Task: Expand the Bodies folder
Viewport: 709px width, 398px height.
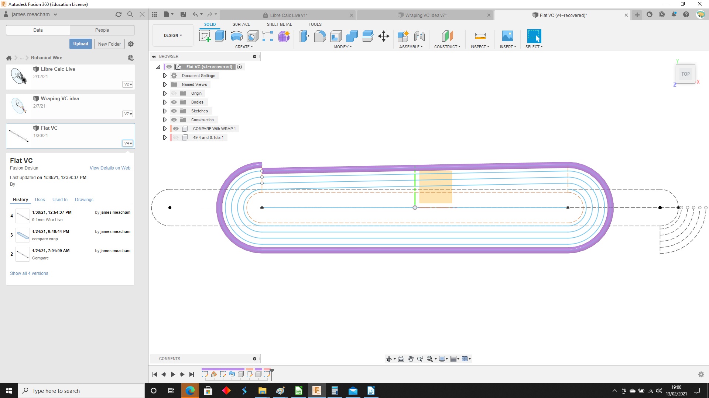Action: (165, 102)
